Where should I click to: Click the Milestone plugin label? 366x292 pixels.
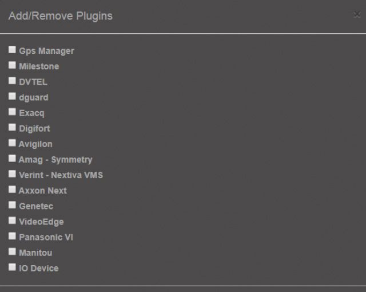tap(39, 66)
